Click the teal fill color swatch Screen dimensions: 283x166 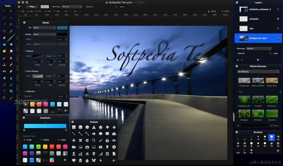[62, 28]
